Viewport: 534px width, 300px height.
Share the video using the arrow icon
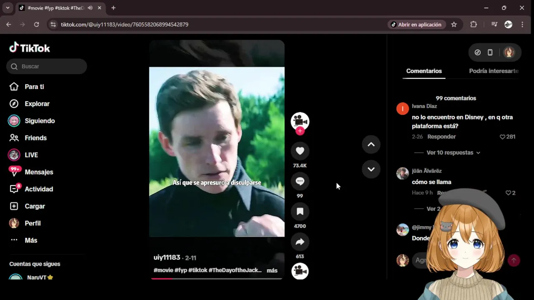tap(300, 242)
